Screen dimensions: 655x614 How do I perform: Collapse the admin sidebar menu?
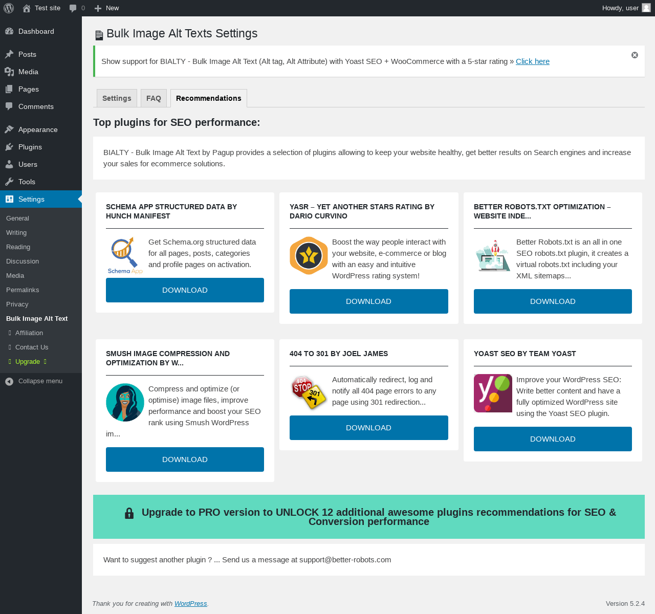pos(41,381)
